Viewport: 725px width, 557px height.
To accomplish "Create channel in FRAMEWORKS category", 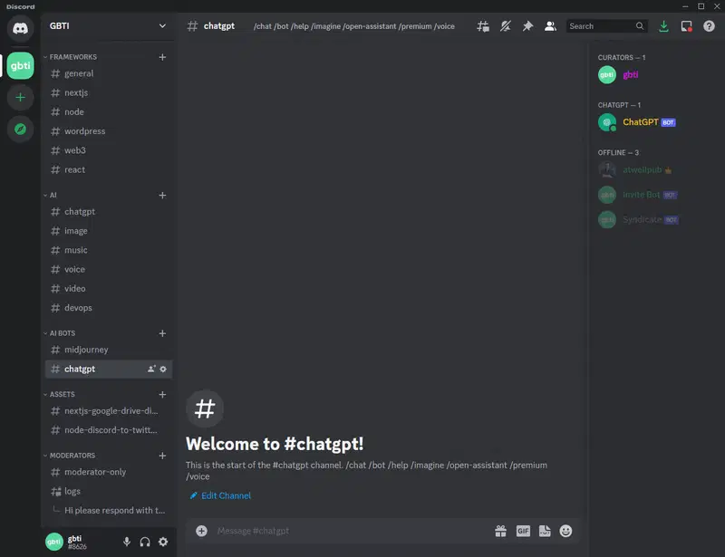I will coord(162,57).
